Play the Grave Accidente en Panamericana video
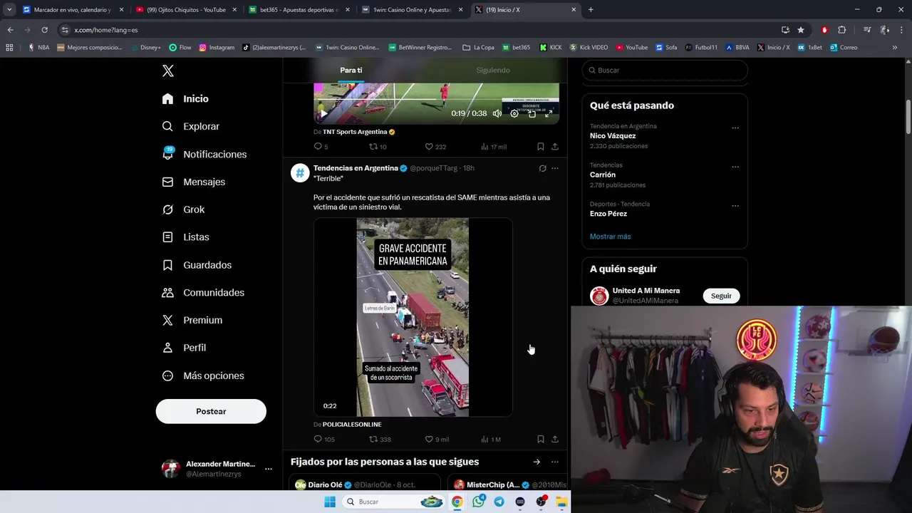This screenshot has height=513, width=912. click(413, 317)
